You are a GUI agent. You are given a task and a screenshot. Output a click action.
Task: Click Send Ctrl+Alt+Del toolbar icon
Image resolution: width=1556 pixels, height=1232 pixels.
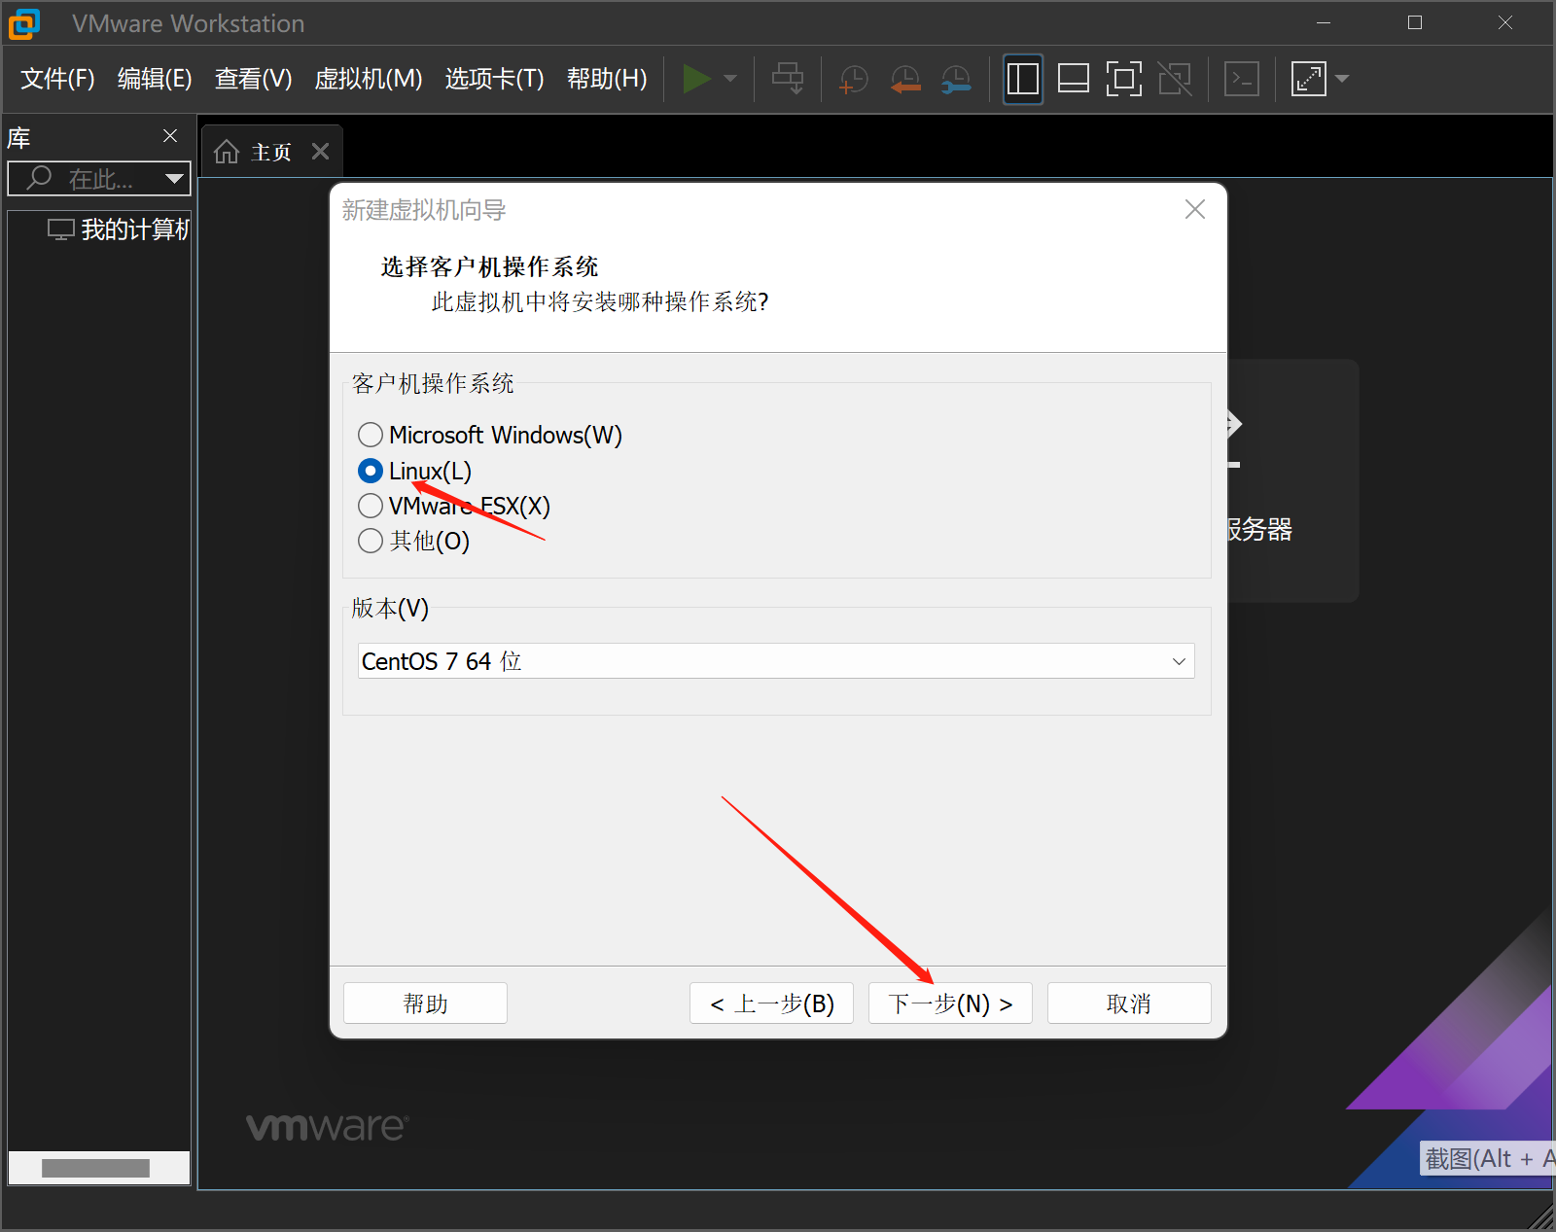click(x=788, y=79)
